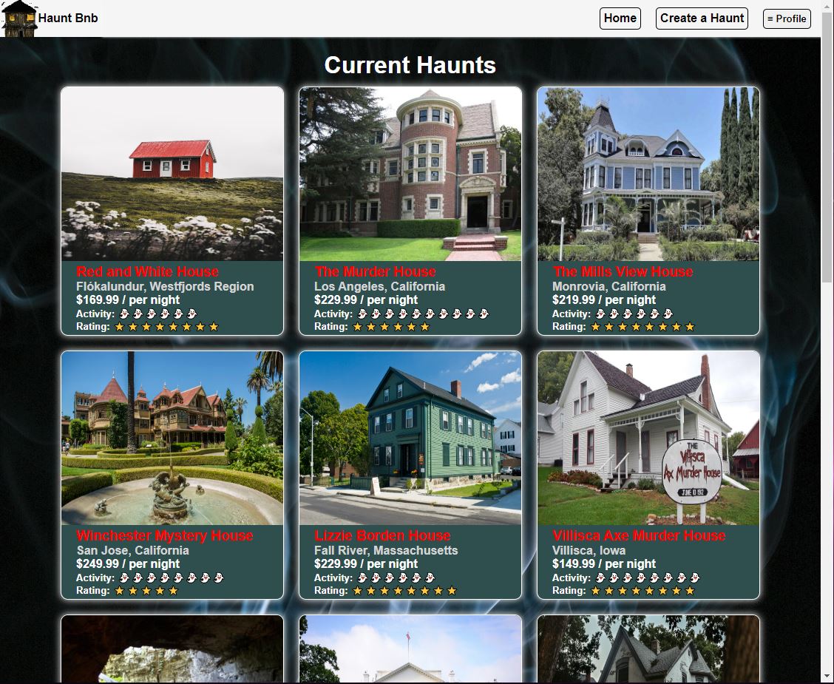Open the Mills View House blue Victorian photo
This screenshot has height=684, width=834.
point(648,174)
